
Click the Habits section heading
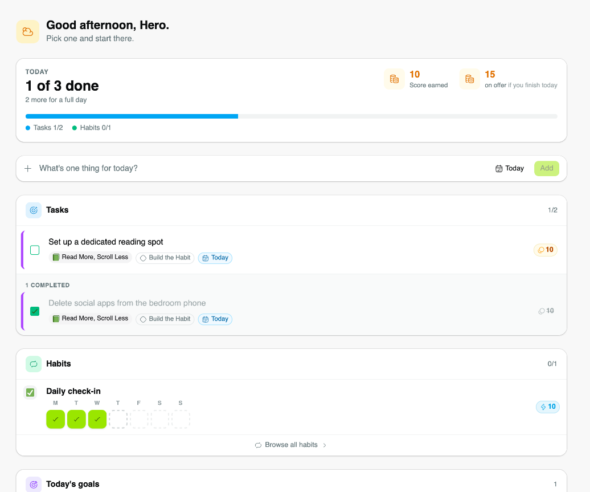point(58,364)
